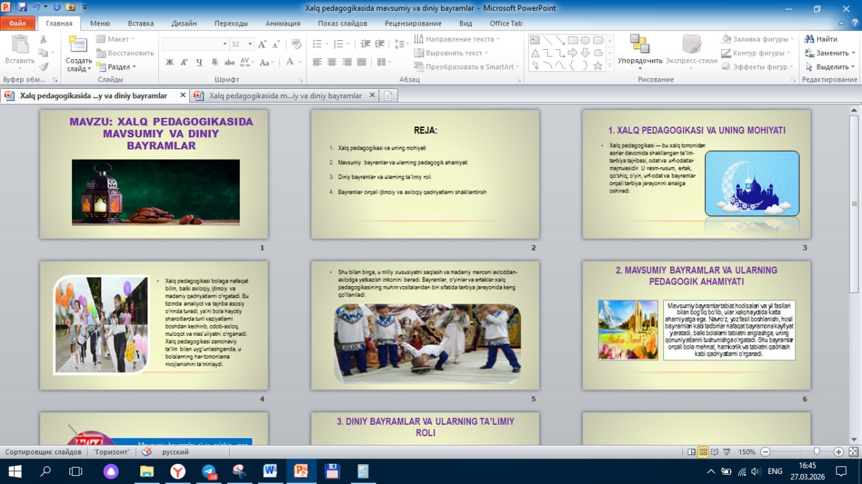The width and height of the screenshot is (862, 484).
Task: Open Показ слайдов ribbon tab
Action: [342, 23]
